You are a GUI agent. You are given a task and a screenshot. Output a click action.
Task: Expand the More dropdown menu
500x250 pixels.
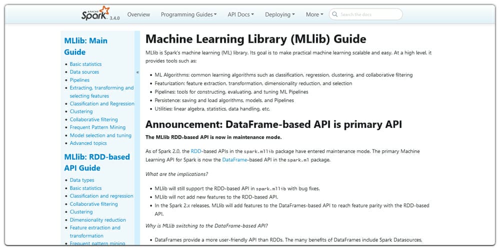click(x=314, y=14)
